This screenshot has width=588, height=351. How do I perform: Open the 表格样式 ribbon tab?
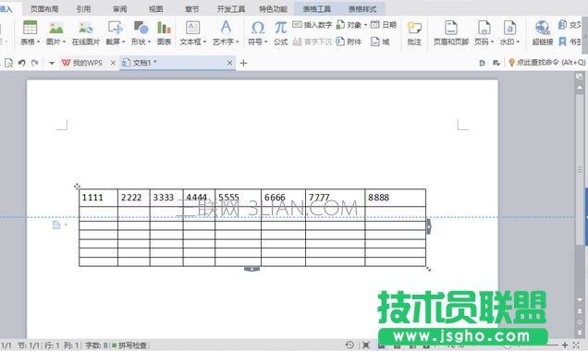point(362,9)
